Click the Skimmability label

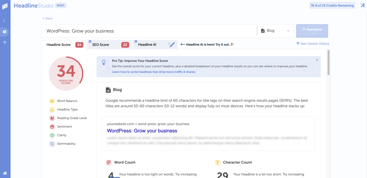pos(66,144)
